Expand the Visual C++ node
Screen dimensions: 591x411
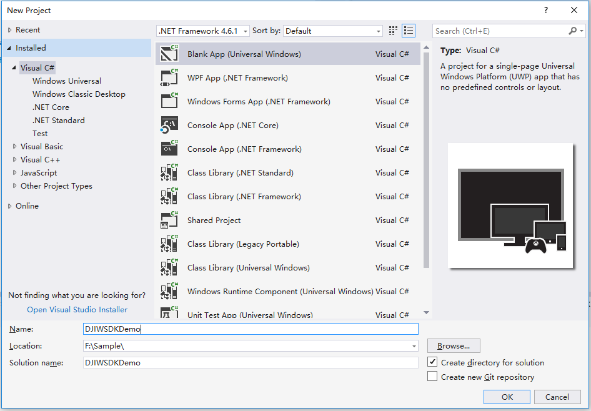pos(14,159)
